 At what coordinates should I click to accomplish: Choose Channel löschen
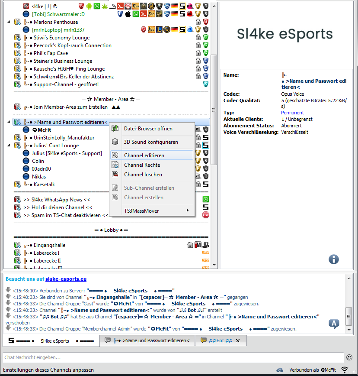(x=153, y=175)
